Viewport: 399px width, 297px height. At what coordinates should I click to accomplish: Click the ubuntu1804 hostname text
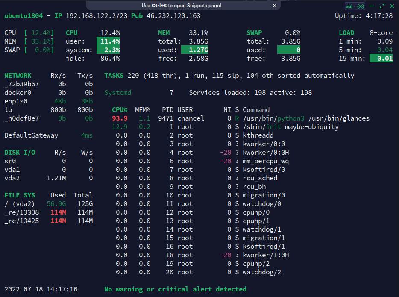23,16
